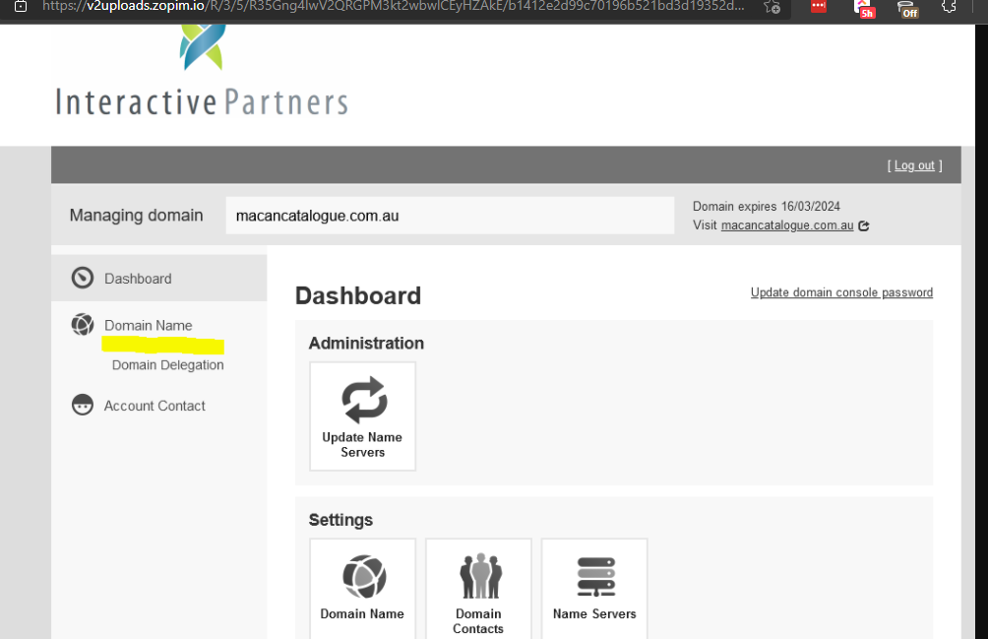Viewport: 988px width, 639px height.
Task: Click the Account Contact face icon
Action: 83,406
